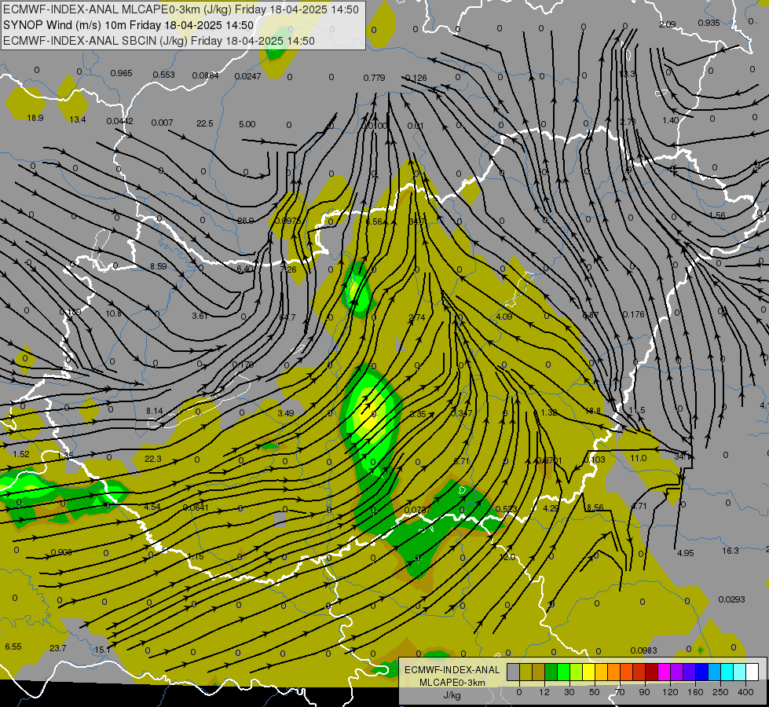Click the legend label ECMWF-INDEX-ANAL
Viewport: 769px width, 707px height.
click(452, 670)
